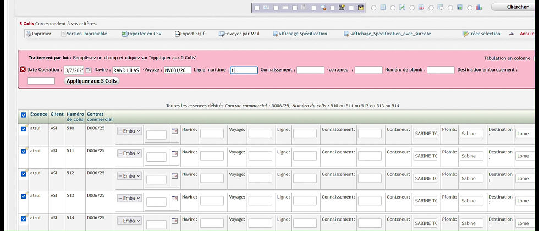Click the Navire field in row 510

tap(212, 133)
